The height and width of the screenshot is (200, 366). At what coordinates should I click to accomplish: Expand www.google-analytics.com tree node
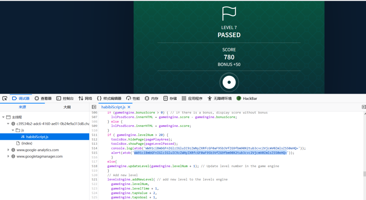coord(9,150)
